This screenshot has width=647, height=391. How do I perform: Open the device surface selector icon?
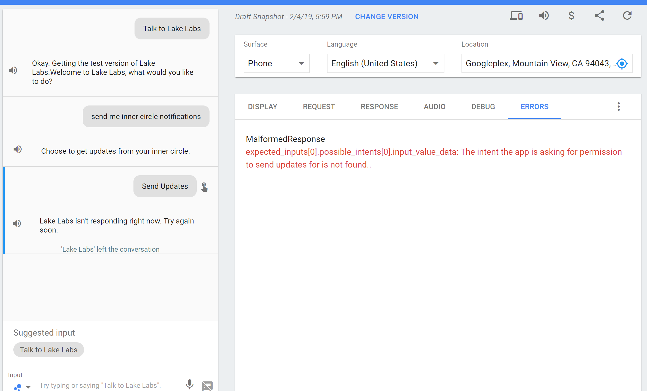516,16
